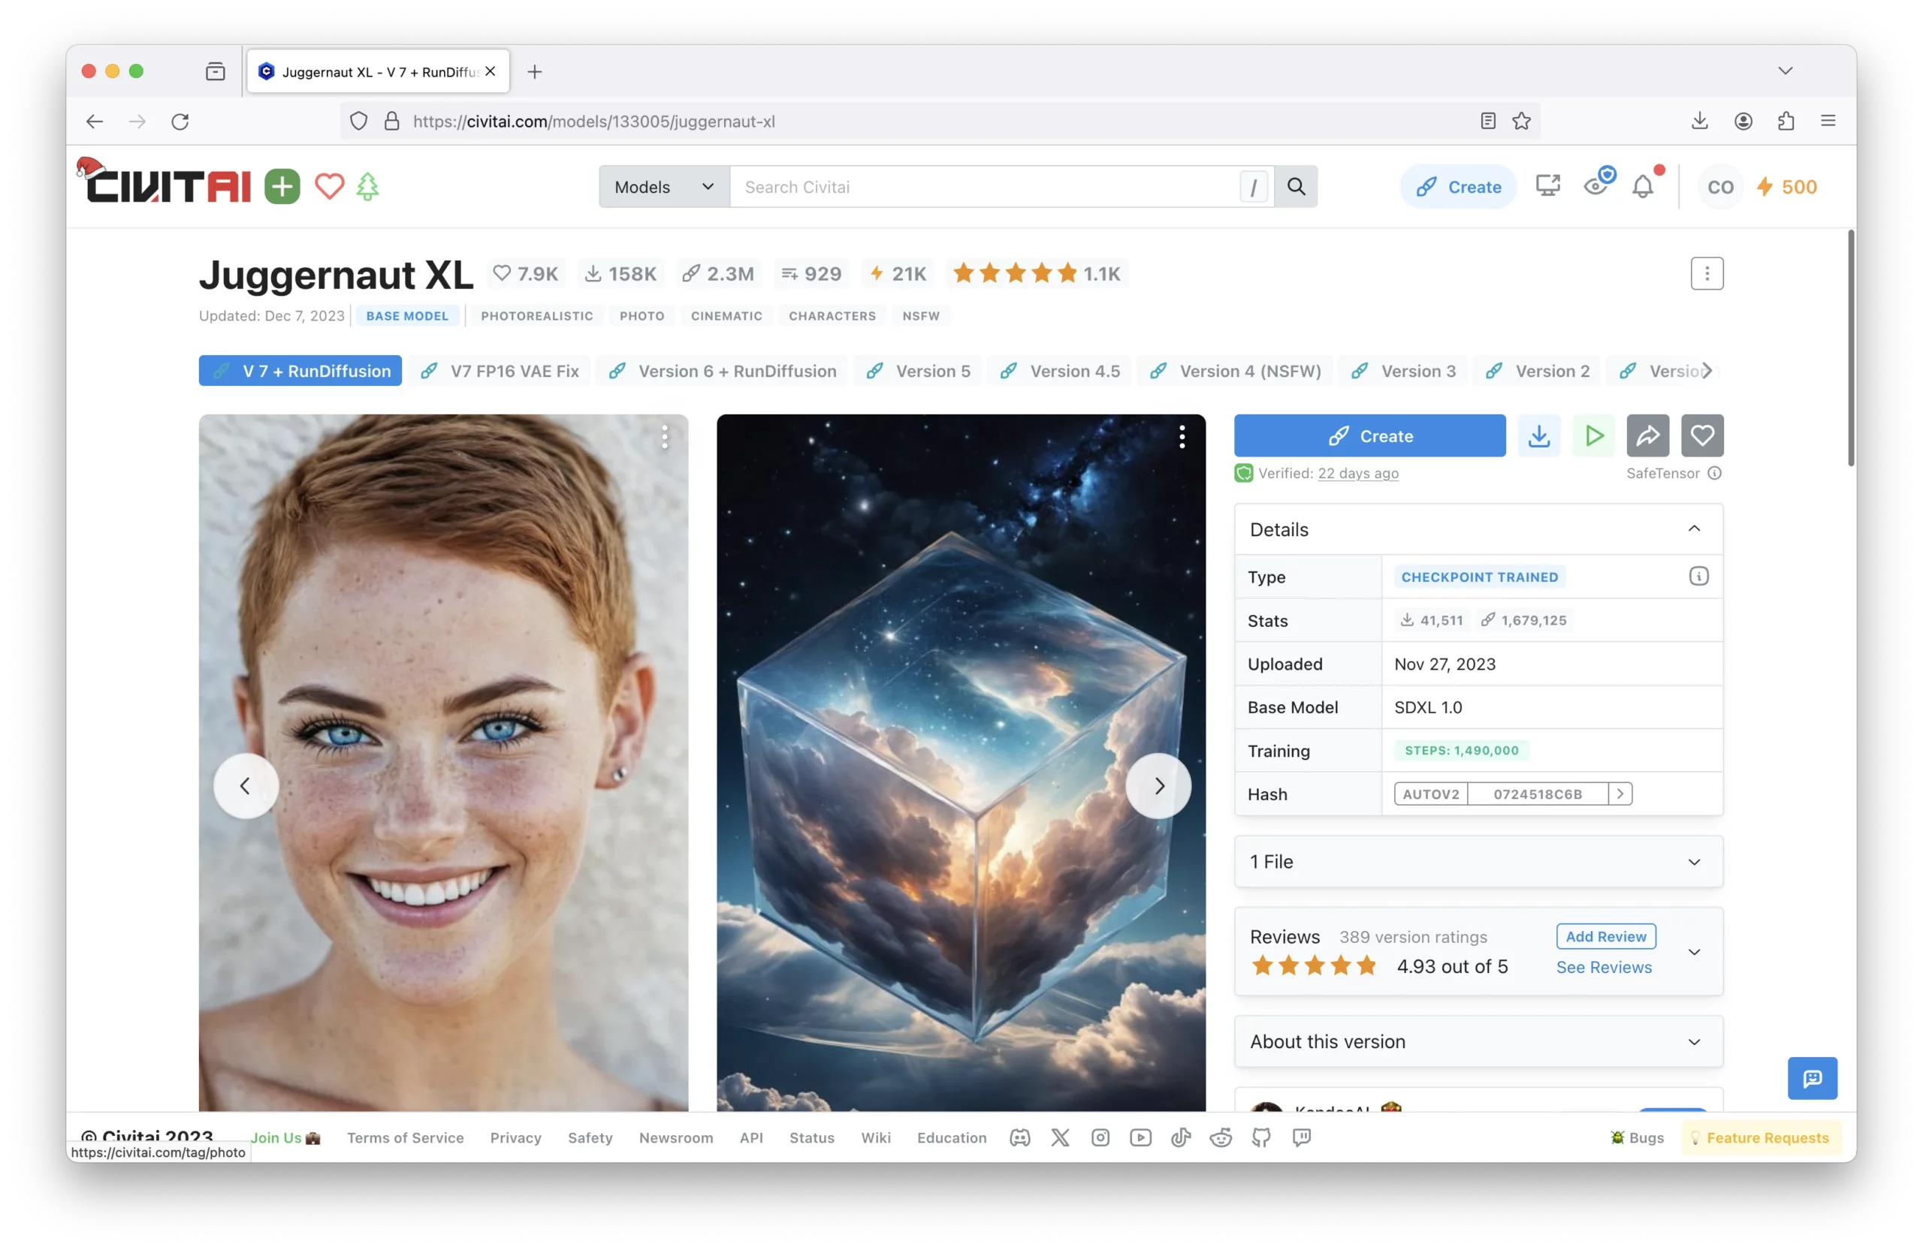Open the notifications bell

pos(1643,186)
